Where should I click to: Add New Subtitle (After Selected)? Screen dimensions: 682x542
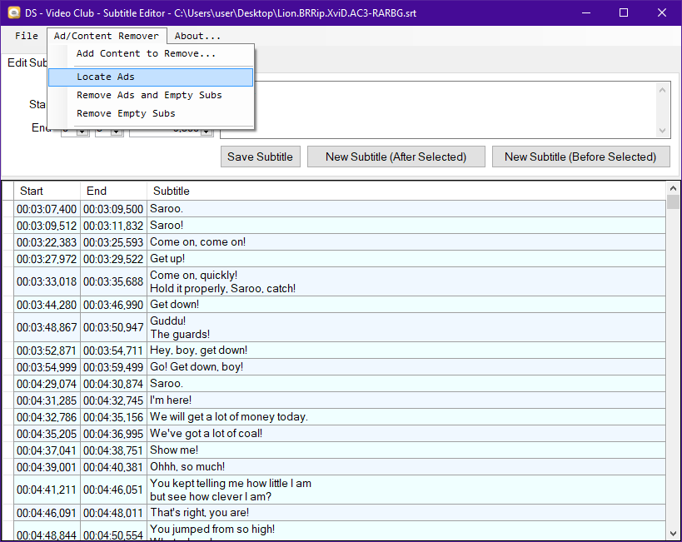(396, 157)
